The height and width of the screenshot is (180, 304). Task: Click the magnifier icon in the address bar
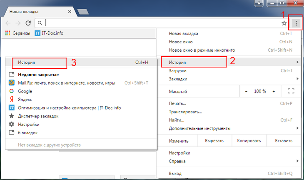click(x=40, y=23)
